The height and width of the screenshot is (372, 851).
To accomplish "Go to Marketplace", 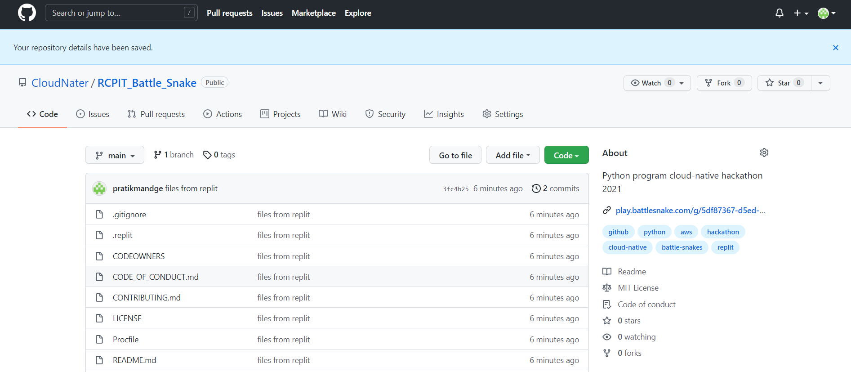I will click(314, 13).
